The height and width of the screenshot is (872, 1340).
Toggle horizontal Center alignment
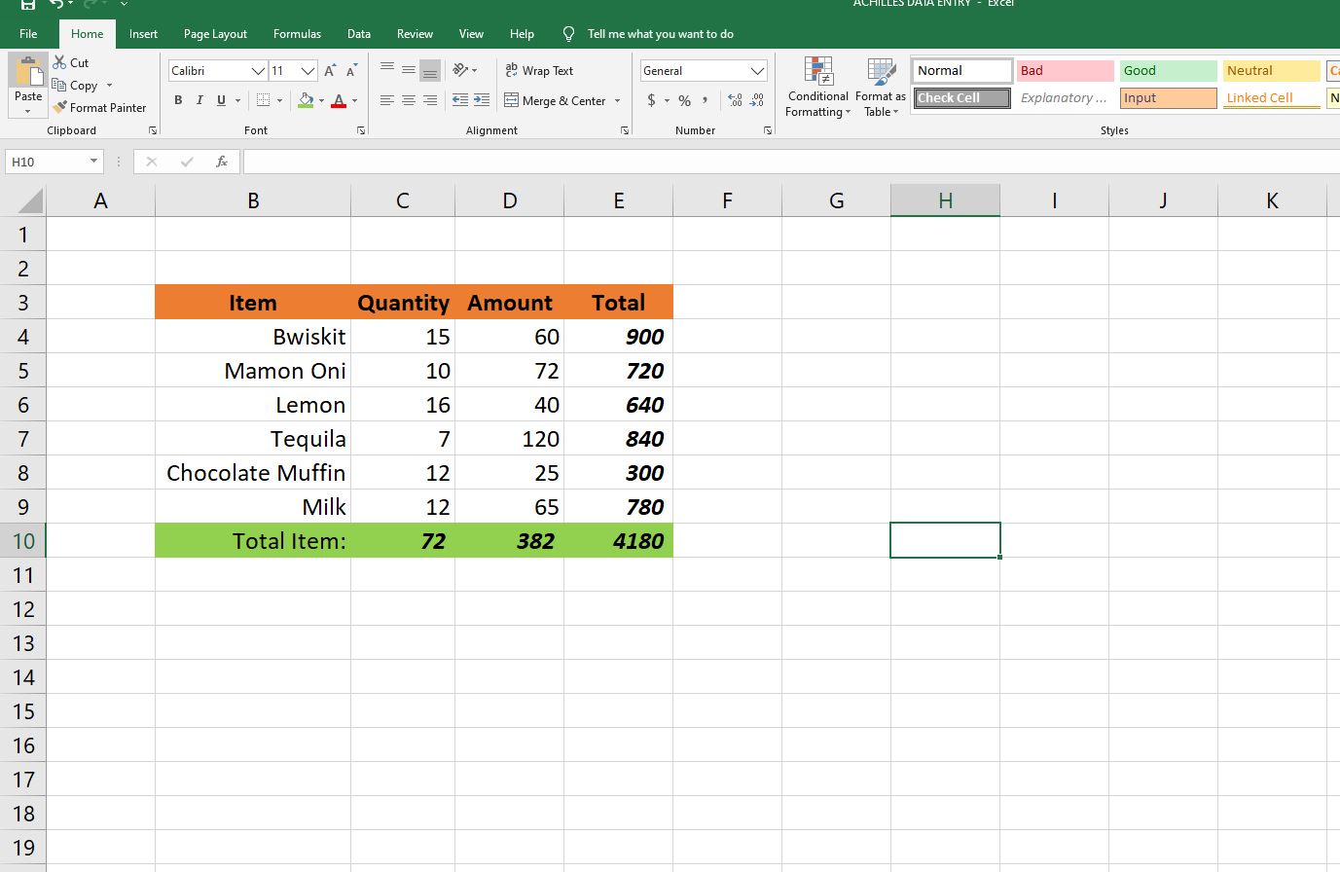408,100
